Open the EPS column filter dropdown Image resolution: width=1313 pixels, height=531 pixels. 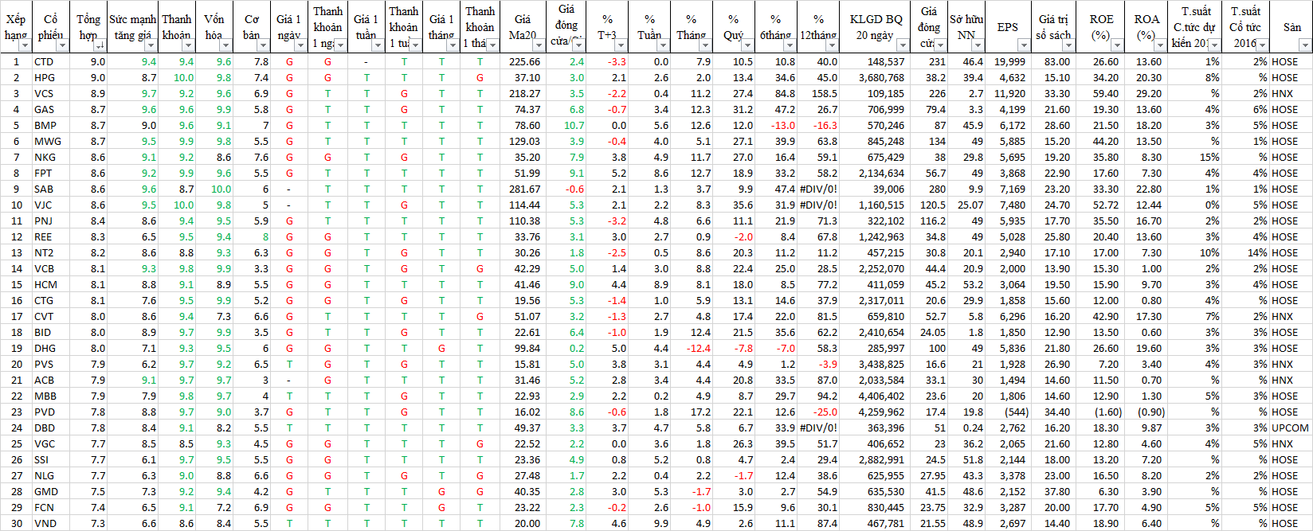pyautogui.click(x=1023, y=45)
